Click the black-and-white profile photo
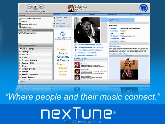The width and height of the screenshot is (165, 124). pyautogui.click(x=87, y=30)
